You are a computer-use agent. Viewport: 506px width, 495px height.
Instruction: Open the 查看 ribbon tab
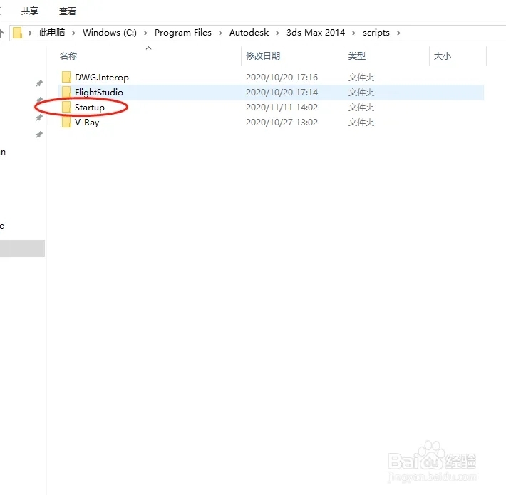(x=68, y=11)
